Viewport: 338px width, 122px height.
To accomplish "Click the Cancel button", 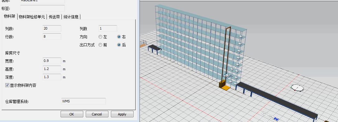I will pyautogui.click(x=97, y=114).
